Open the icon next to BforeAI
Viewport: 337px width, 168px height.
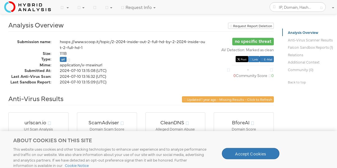click(x=252, y=123)
